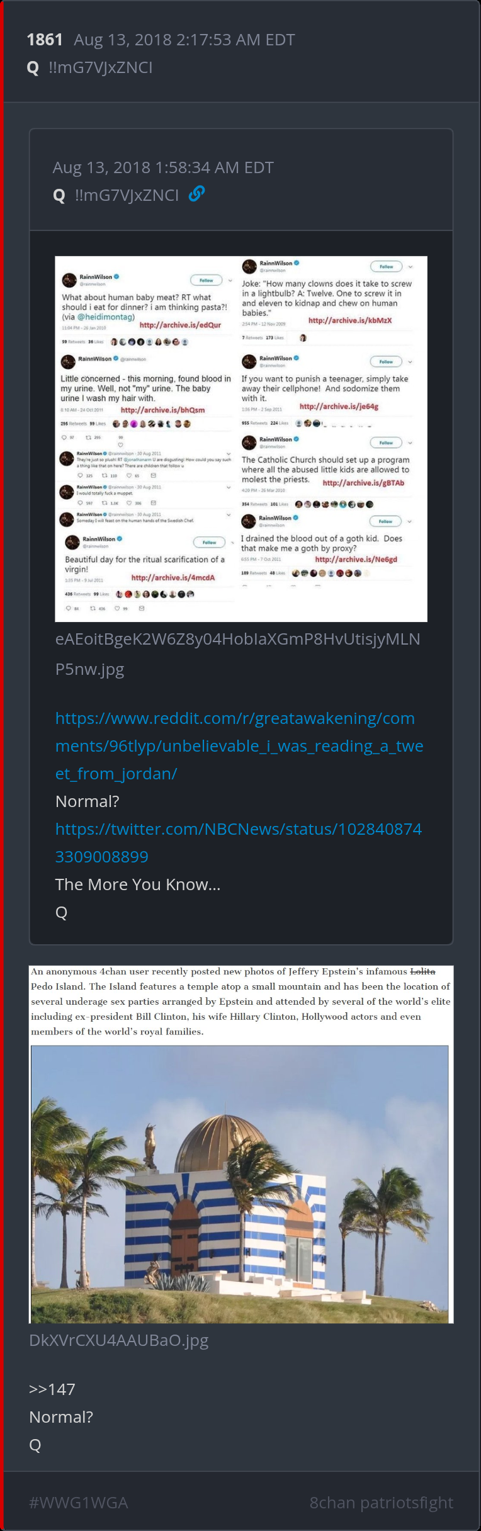Click the chain link icon in quoted post
The width and height of the screenshot is (481, 1531).
[x=196, y=194]
